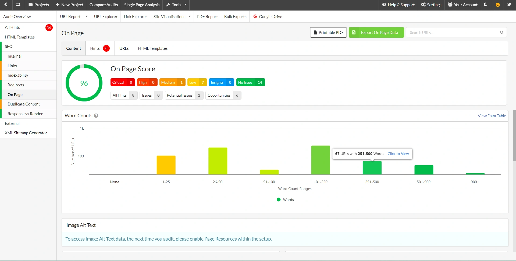Click the back arrow navigation icon
Screen dimensions: 516x261
(6, 5)
